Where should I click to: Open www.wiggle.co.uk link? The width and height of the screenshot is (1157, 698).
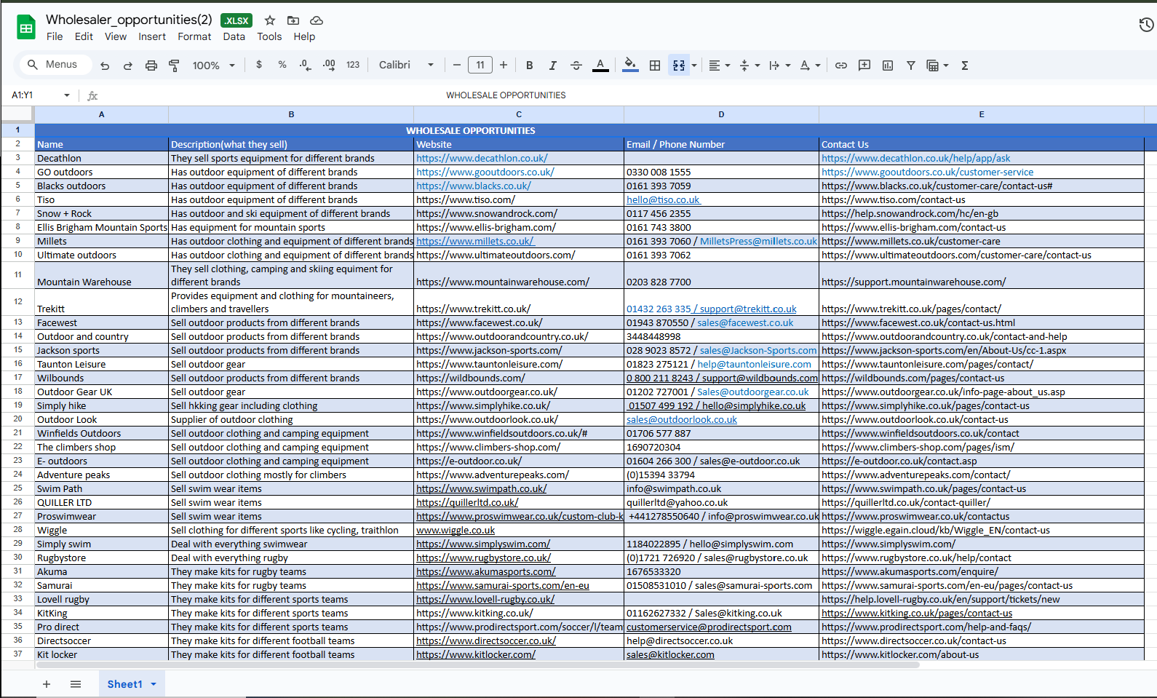456,531
